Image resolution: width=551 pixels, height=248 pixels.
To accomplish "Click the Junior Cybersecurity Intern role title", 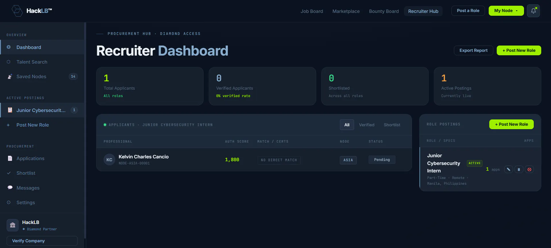I will tap(444, 163).
